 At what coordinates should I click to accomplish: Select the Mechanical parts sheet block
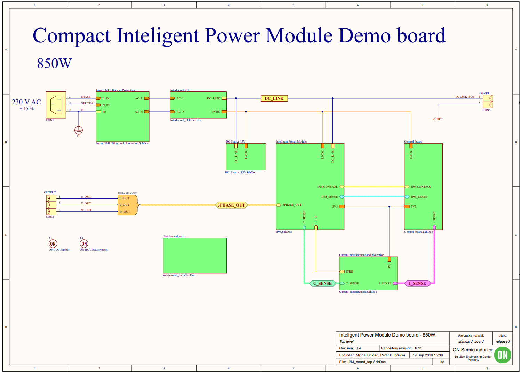pyautogui.click(x=195, y=256)
